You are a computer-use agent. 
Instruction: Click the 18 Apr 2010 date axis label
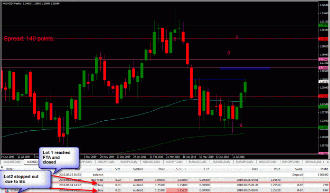189,157
